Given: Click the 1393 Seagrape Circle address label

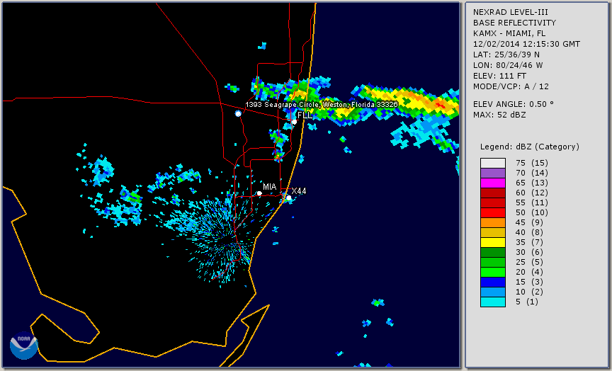Looking at the screenshot, I should pyautogui.click(x=322, y=105).
